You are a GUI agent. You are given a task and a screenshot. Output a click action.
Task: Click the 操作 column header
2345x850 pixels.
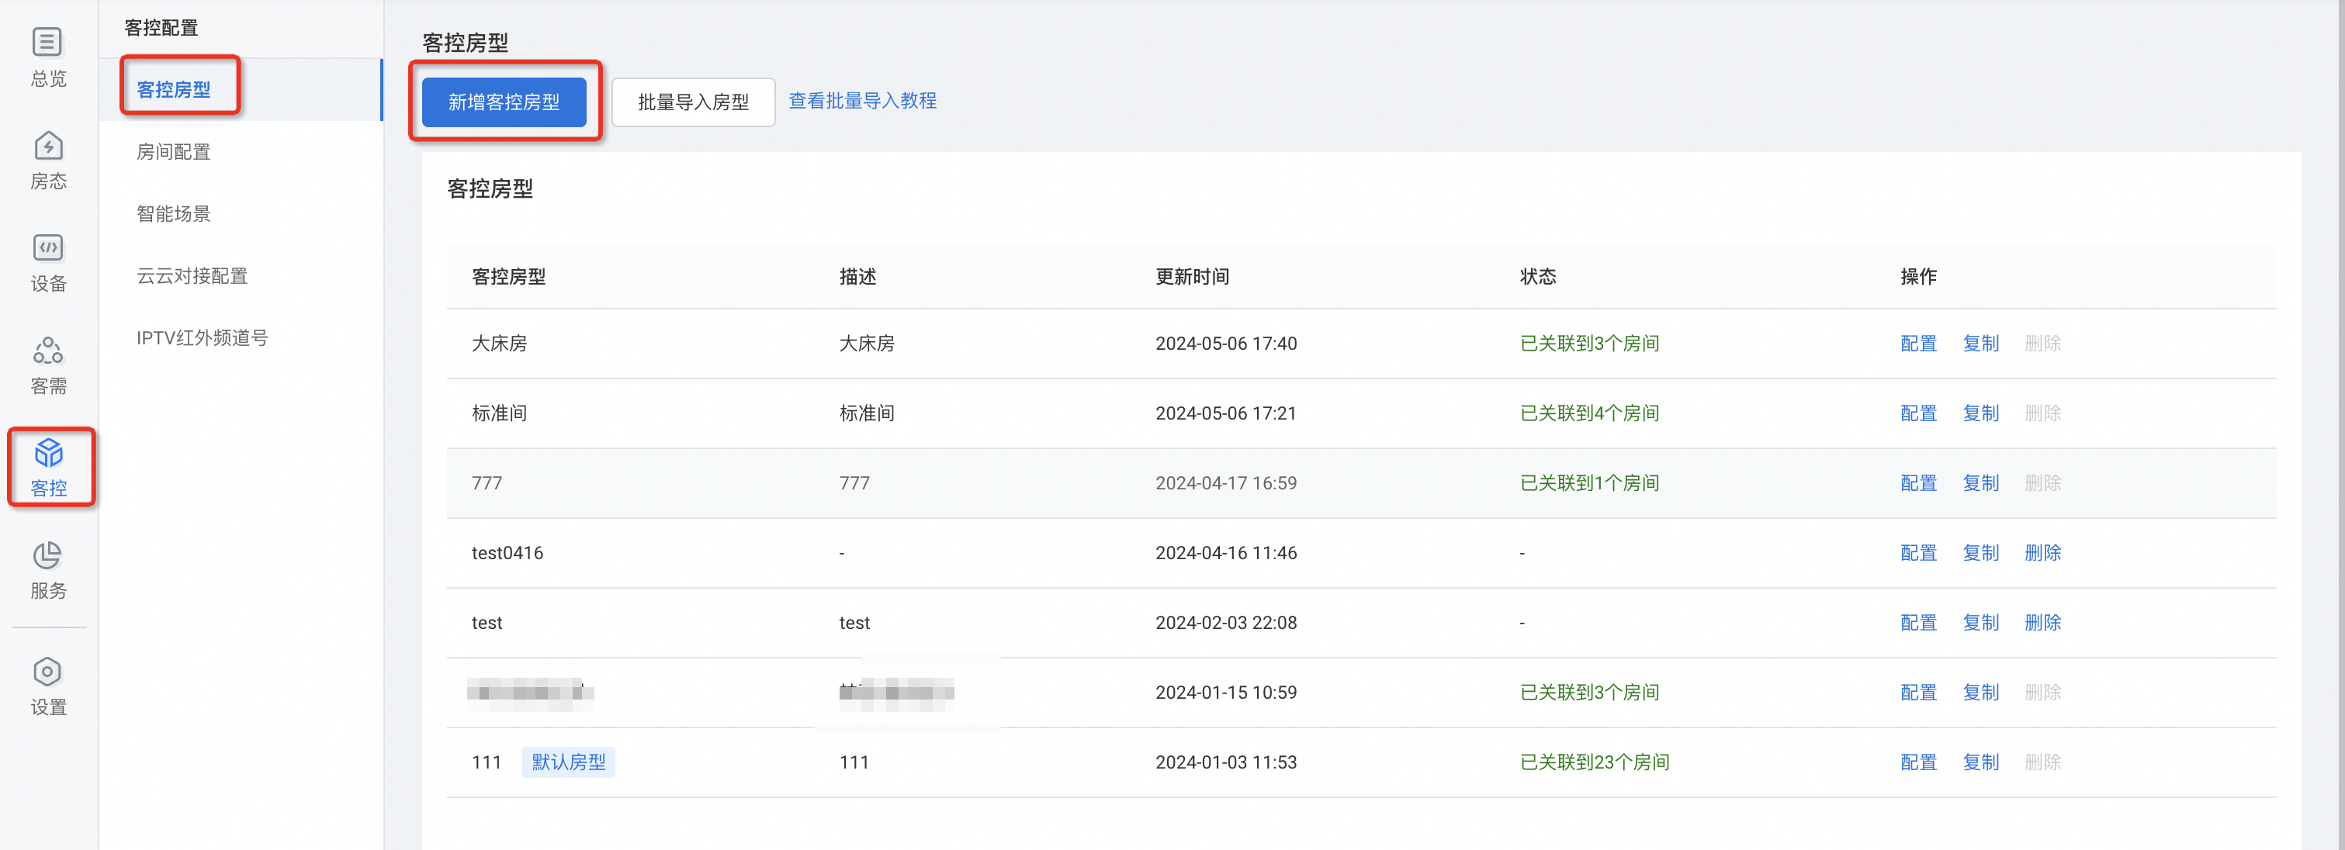1918,276
